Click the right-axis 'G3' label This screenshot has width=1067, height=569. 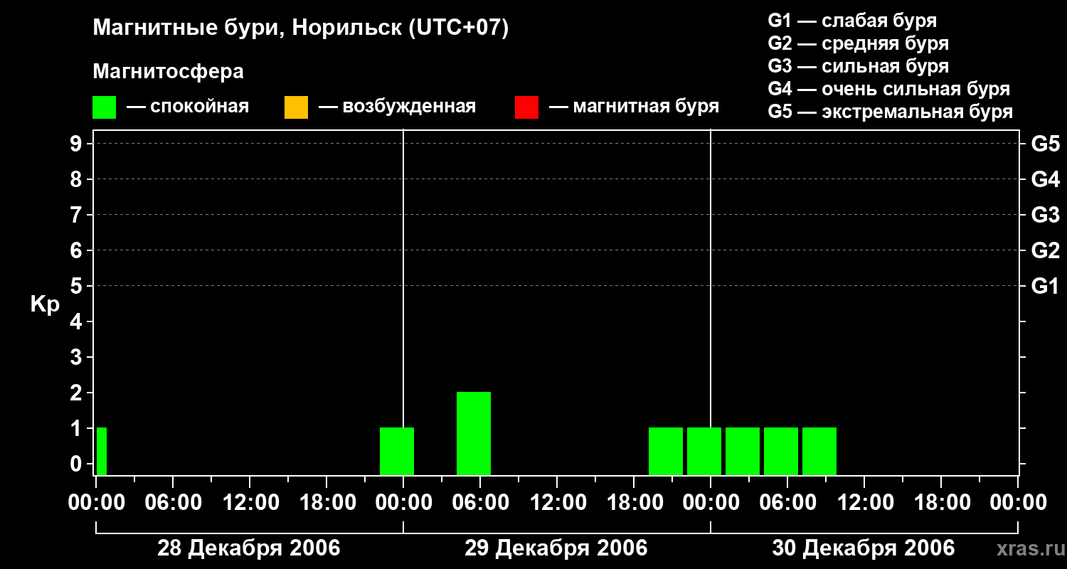1046,215
